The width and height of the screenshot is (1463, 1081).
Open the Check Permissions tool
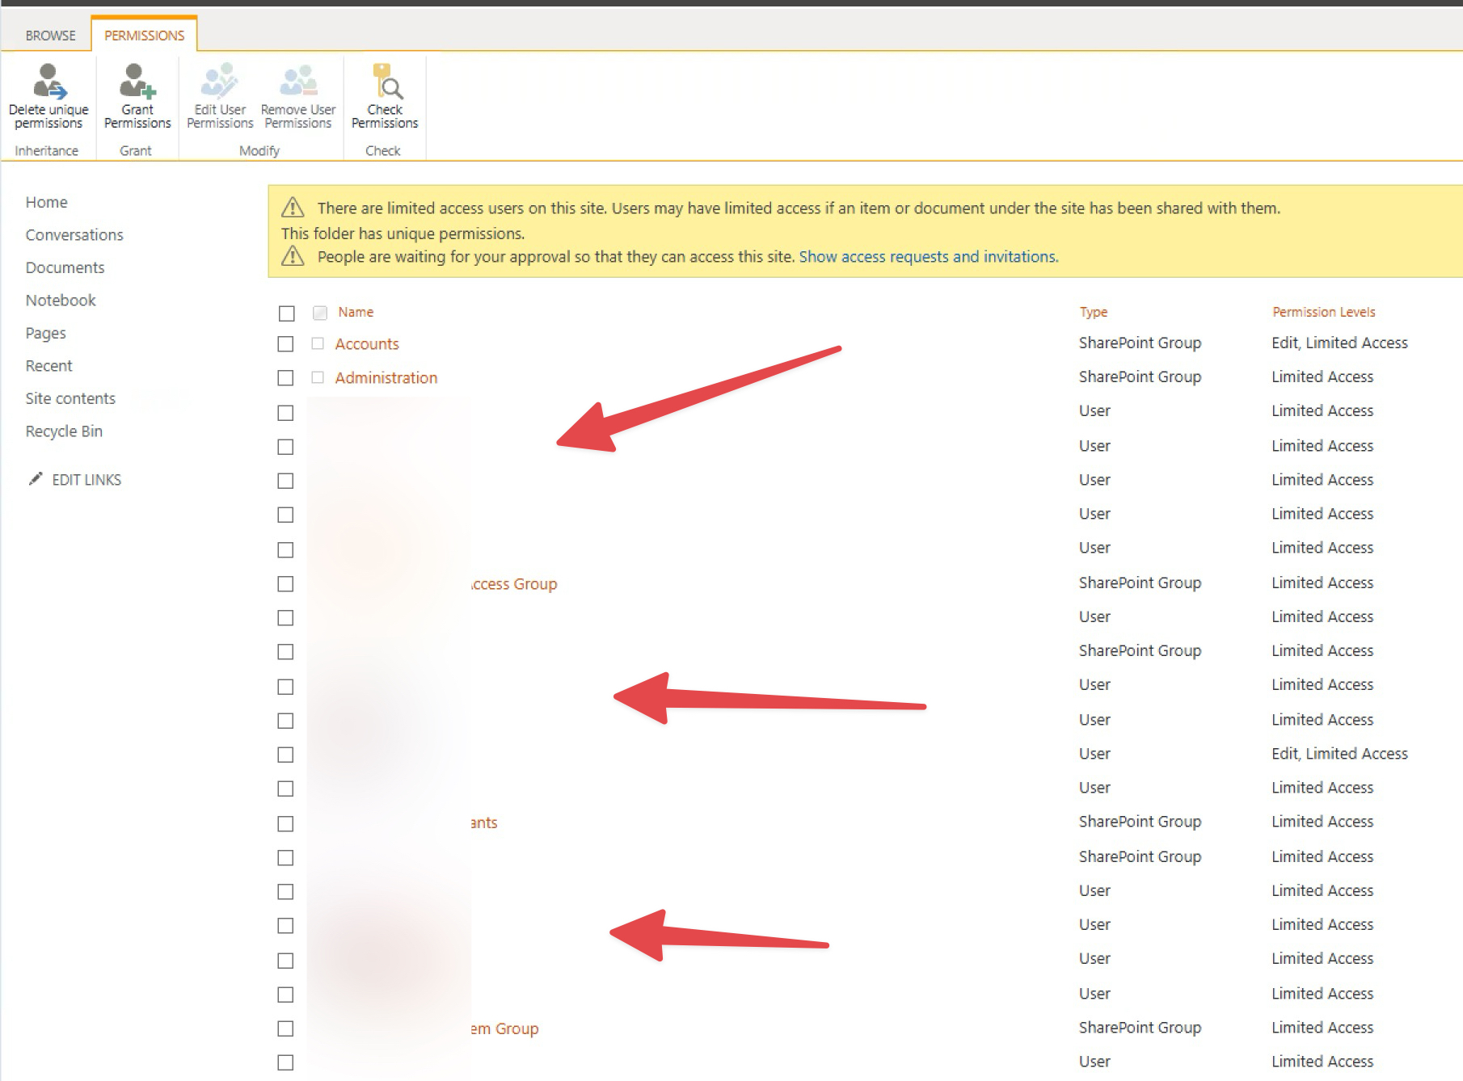pos(385,96)
